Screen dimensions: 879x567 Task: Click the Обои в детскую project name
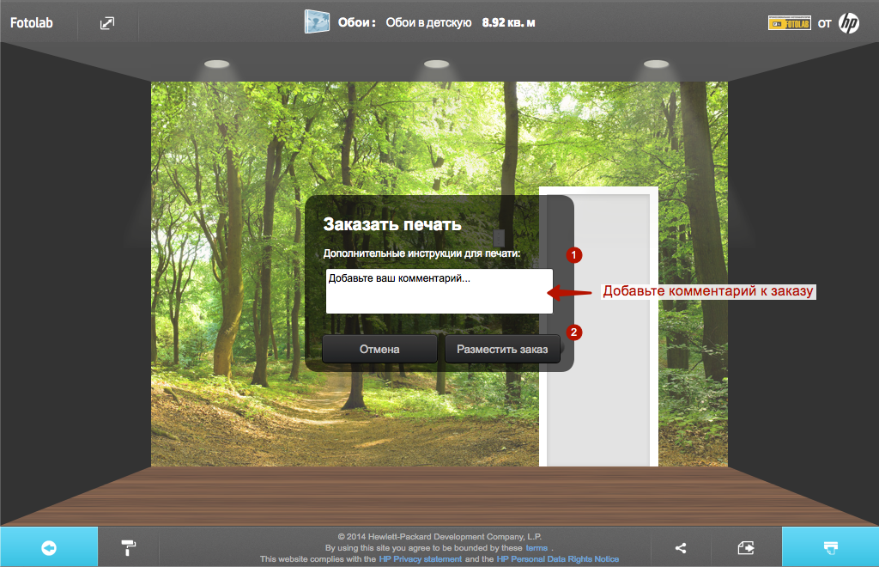coord(429,23)
